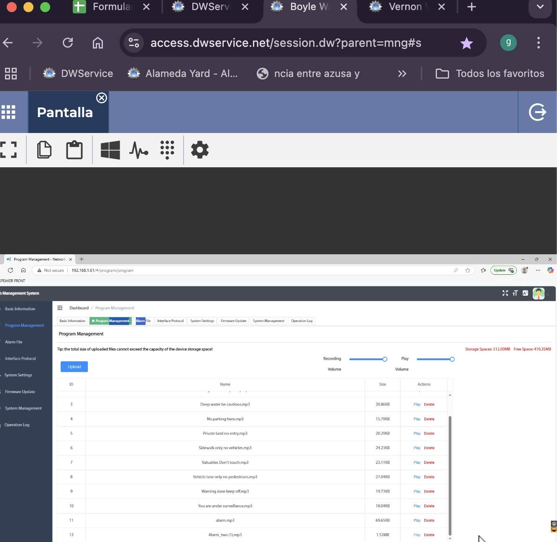The width and height of the screenshot is (557, 542).
Task: Reload the outer Chrome page
Action: (x=68, y=43)
